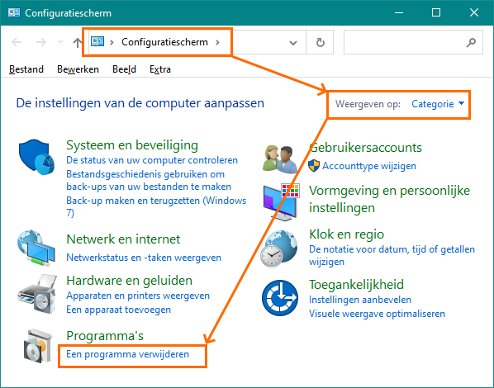Expand chevron before Configuratiescherm in address bar
The height and width of the screenshot is (388, 494).
(112, 42)
